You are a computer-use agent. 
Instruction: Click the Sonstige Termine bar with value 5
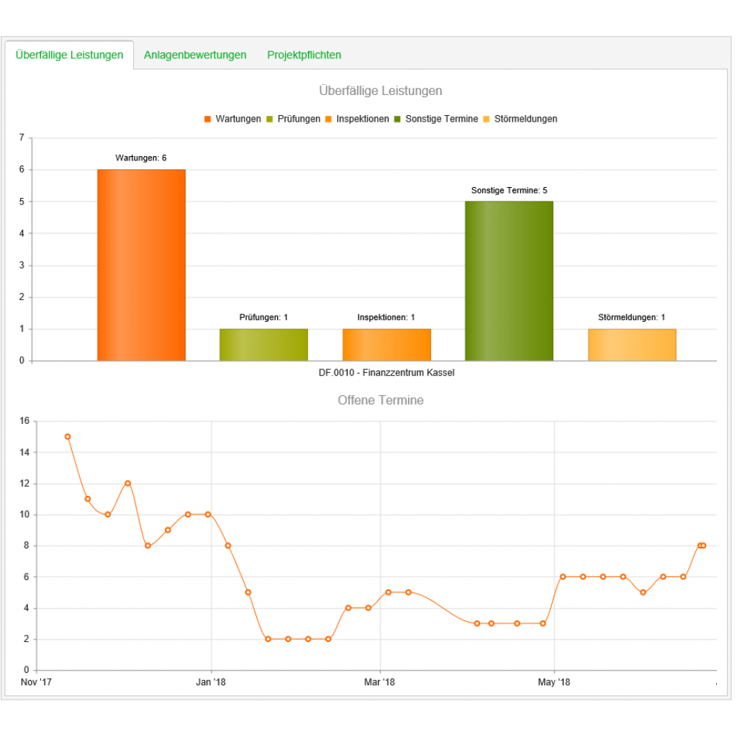tap(509, 281)
